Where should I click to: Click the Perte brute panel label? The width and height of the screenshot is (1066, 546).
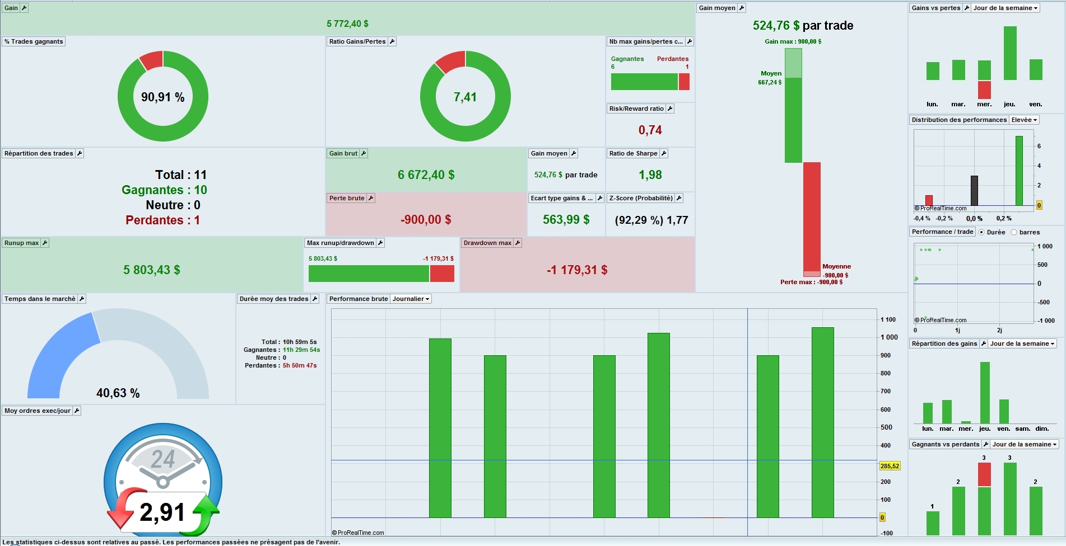point(347,198)
